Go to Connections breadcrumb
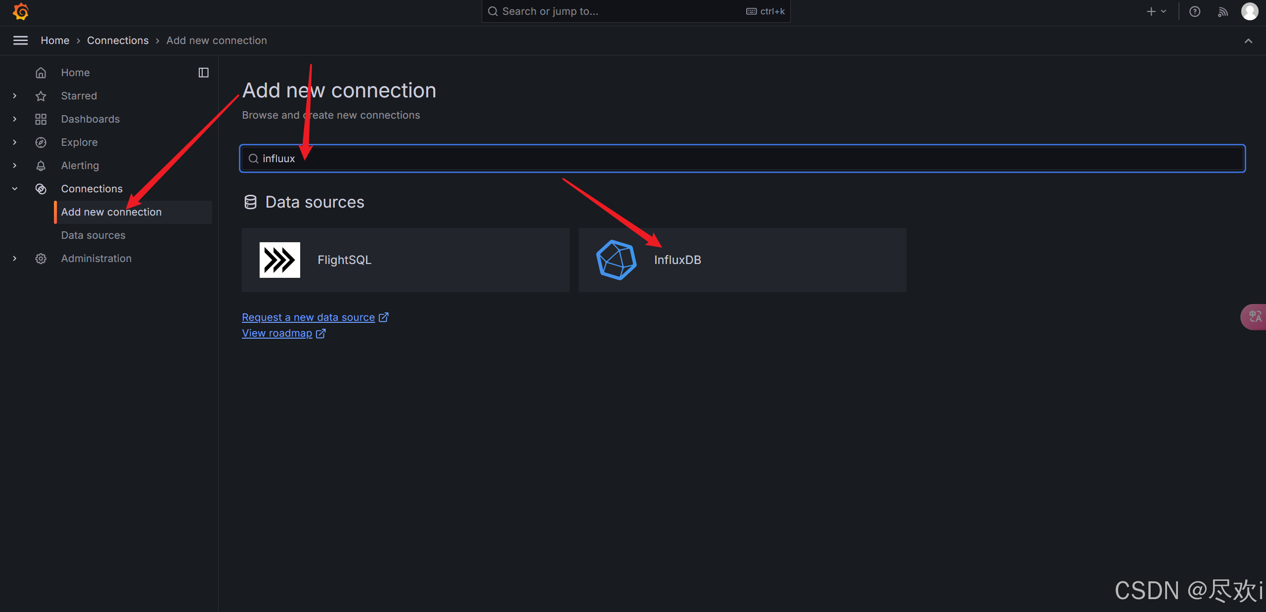Image resolution: width=1266 pixels, height=612 pixels. click(x=118, y=41)
